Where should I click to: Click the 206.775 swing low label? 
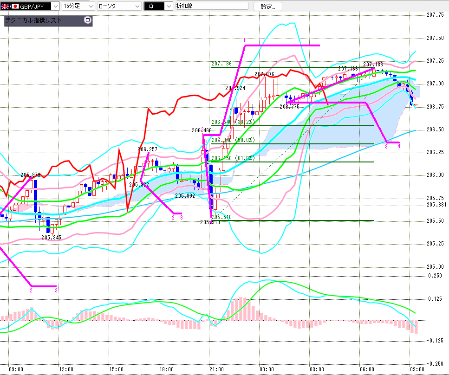289,106
